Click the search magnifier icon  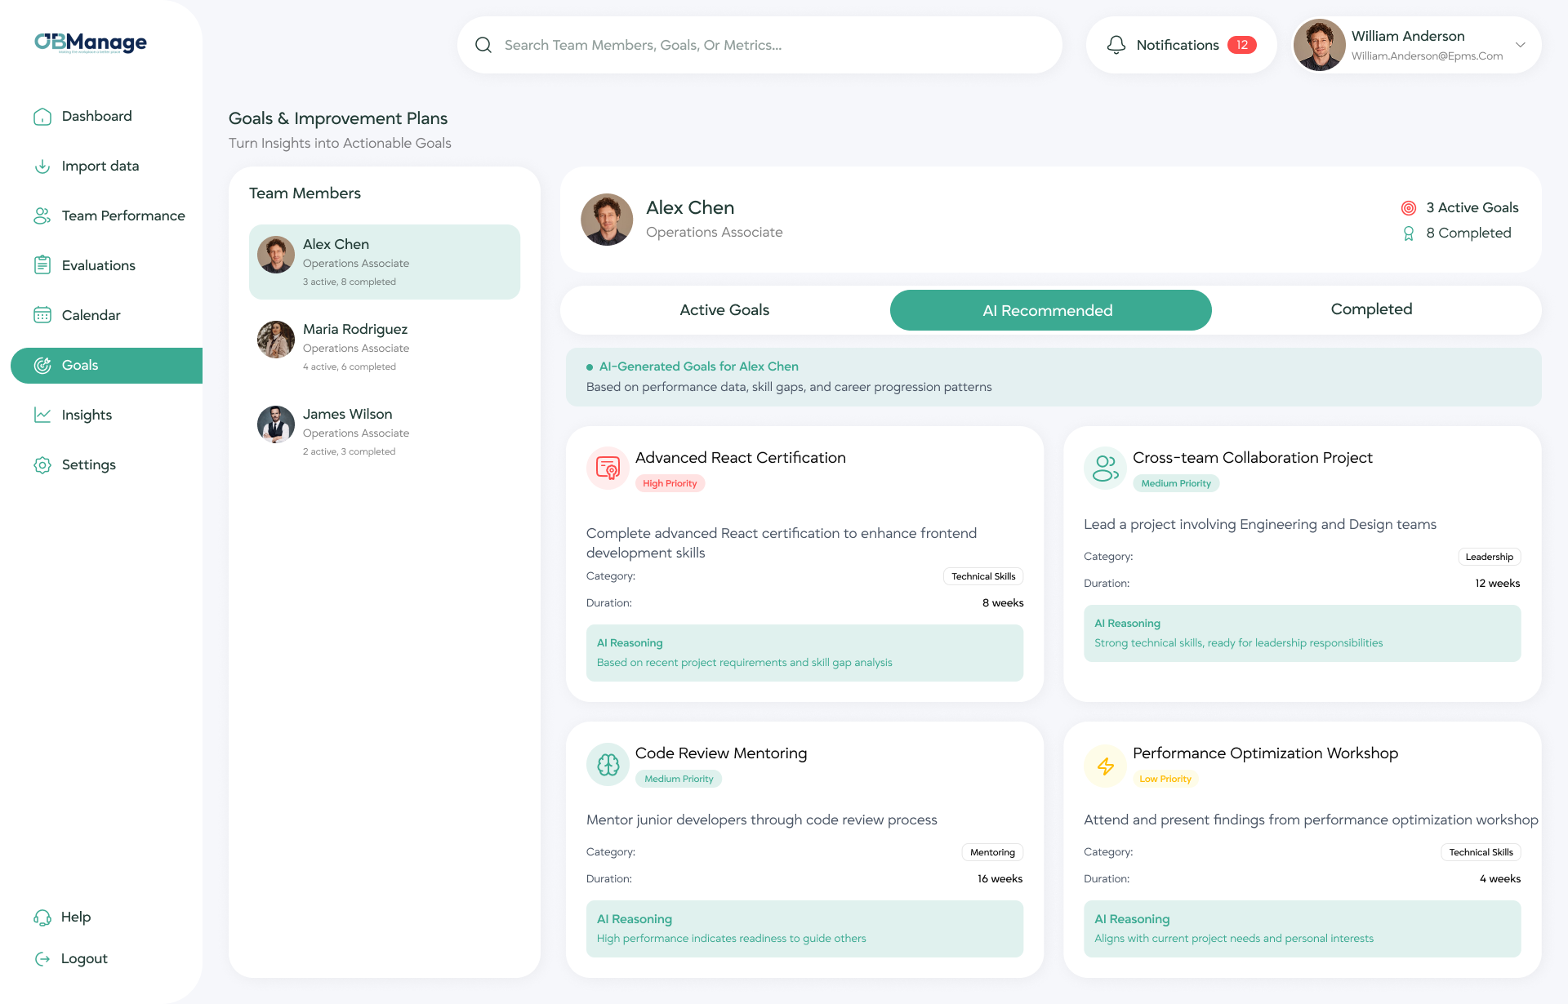[x=483, y=45]
